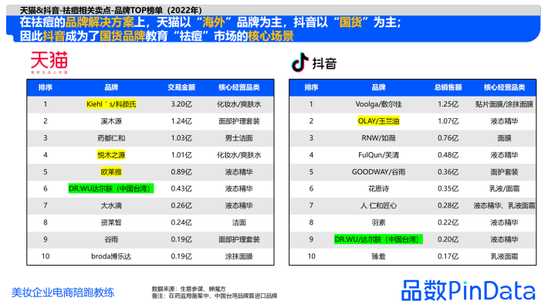Click the 3.20亿 amount cell
Viewport: 548px width, 308px height.
tap(181, 104)
